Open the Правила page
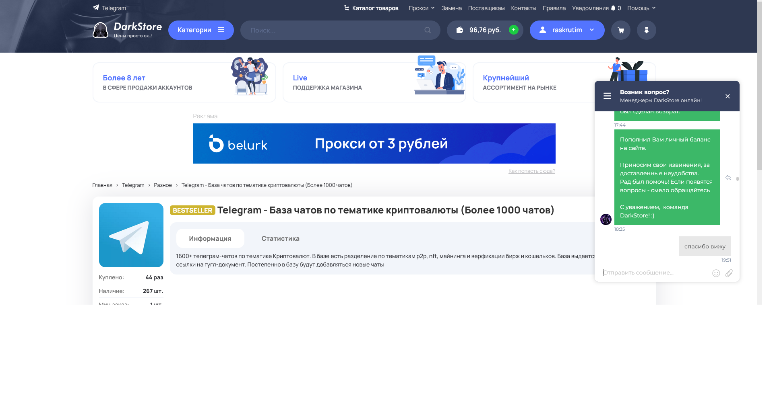This screenshot has height=418, width=773. tap(554, 8)
